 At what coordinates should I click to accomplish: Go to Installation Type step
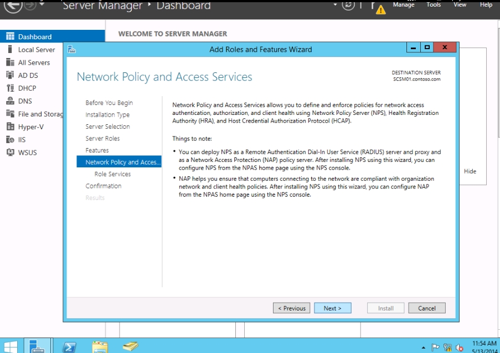[x=107, y=114]
